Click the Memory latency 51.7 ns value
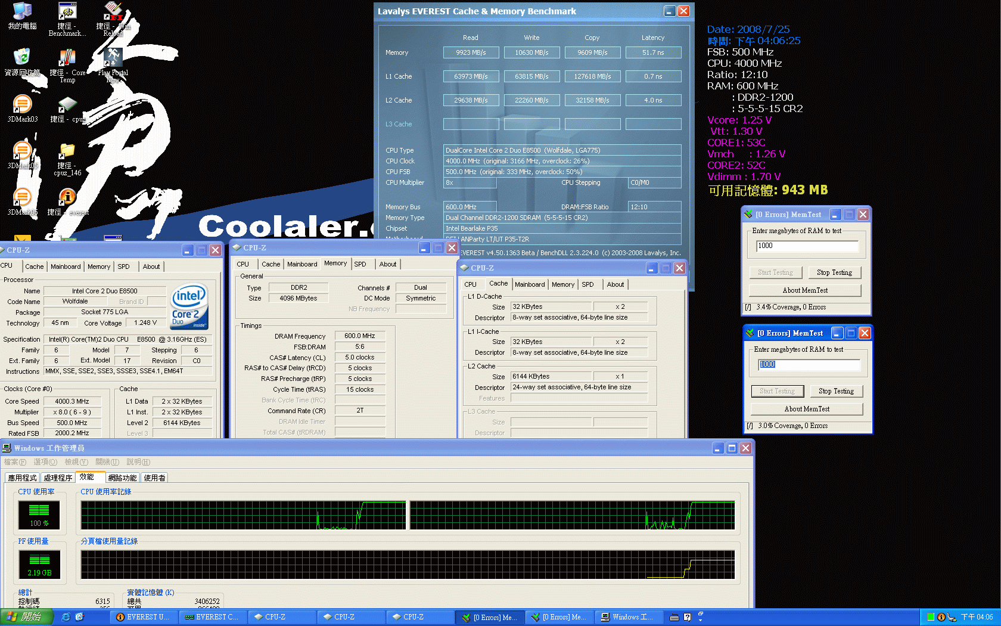This screenshot has width=1001, height=626. pyautogui.click(x=653, y=52)
